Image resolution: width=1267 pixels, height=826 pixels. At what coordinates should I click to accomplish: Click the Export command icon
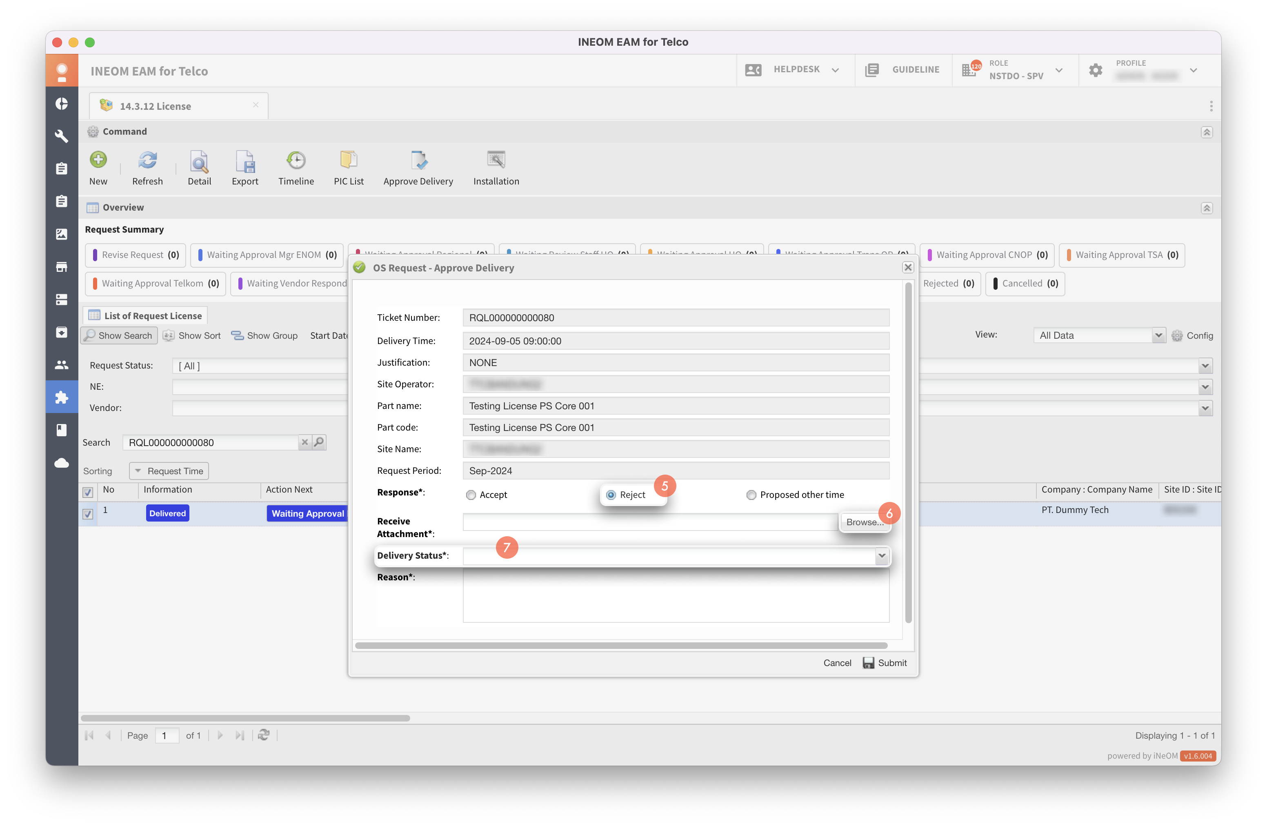tap(245, 161)
